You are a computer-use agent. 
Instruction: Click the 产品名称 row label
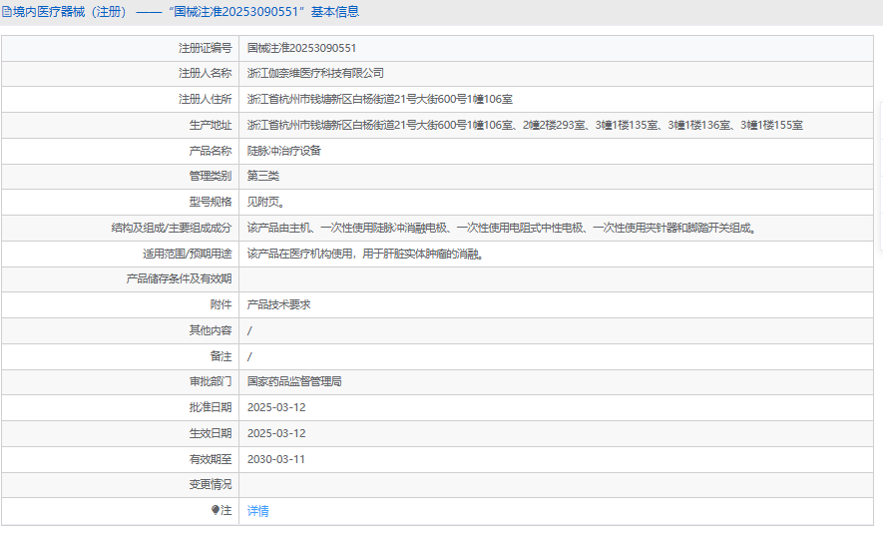pyautogui.click(x=211, y=151)
